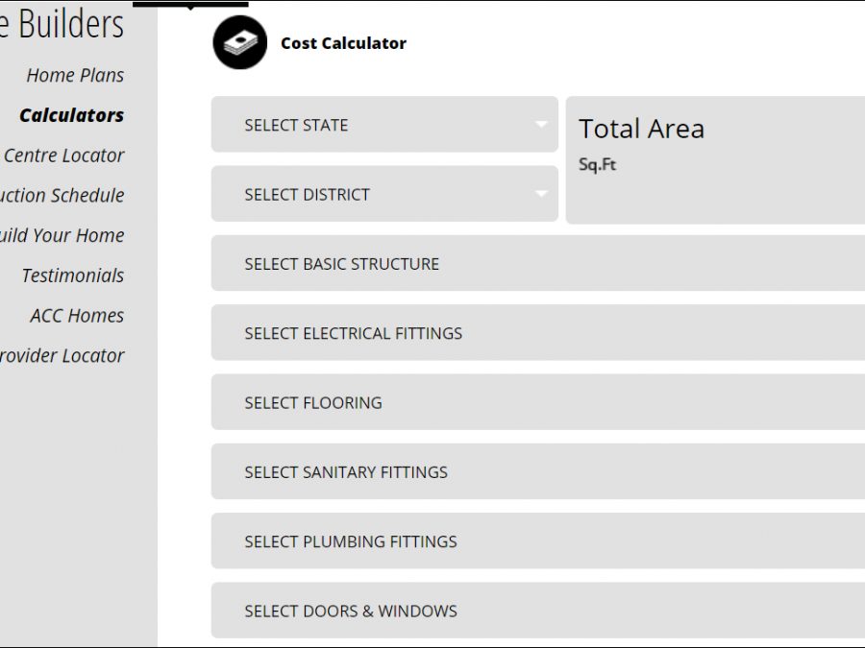Screen dimensions: 865x648
Task: Select Calculators in the sidebar menu
Action: click(x=72, y=115)
